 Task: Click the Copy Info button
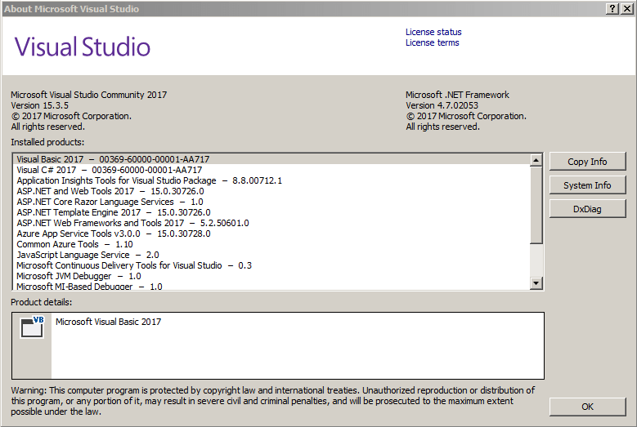(x=587, y=162)
